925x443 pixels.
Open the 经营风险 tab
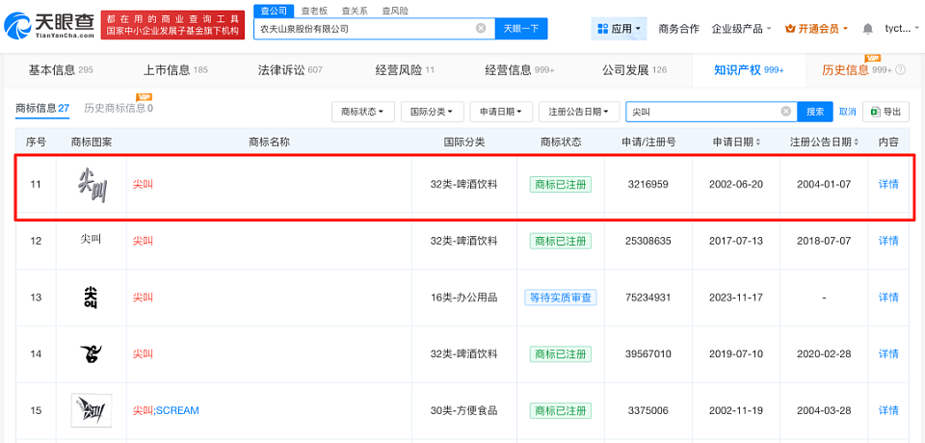[x=404, y=70]
